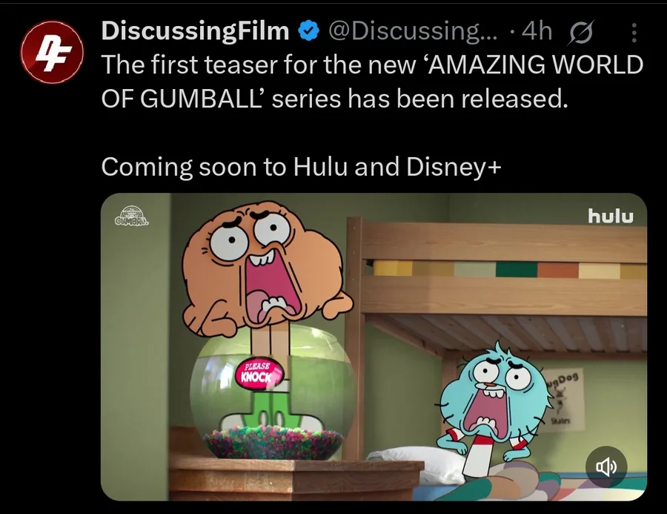Click the Please Knock sign on the fishbowl
The image size is (667, 514).
259,374
